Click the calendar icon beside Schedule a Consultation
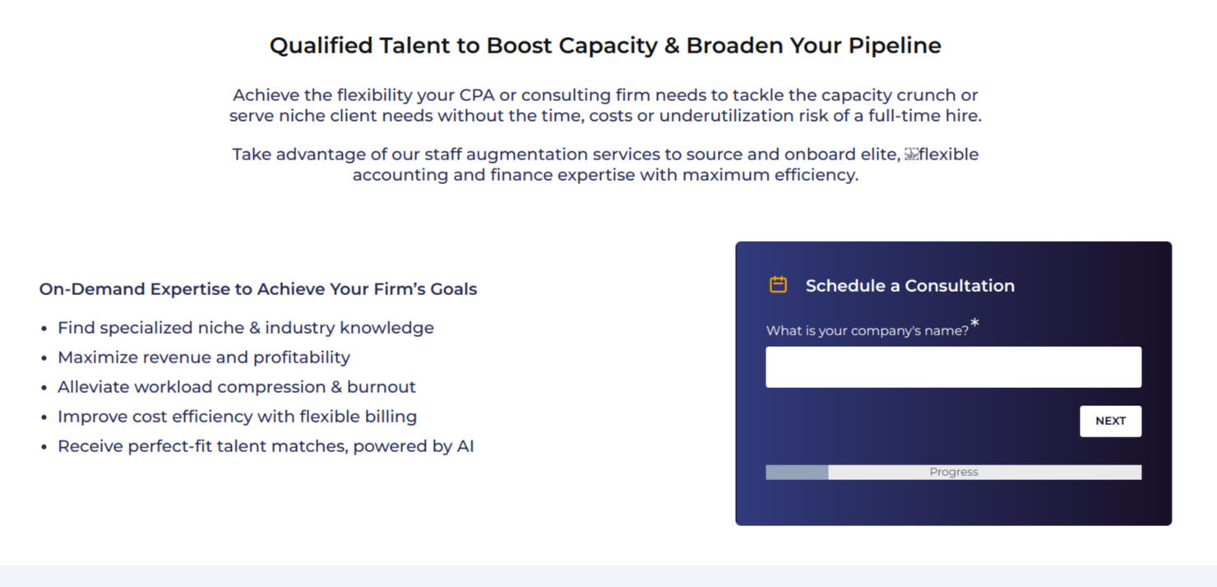The width and height of the screenshot is (1217, 587). point(778,284)
